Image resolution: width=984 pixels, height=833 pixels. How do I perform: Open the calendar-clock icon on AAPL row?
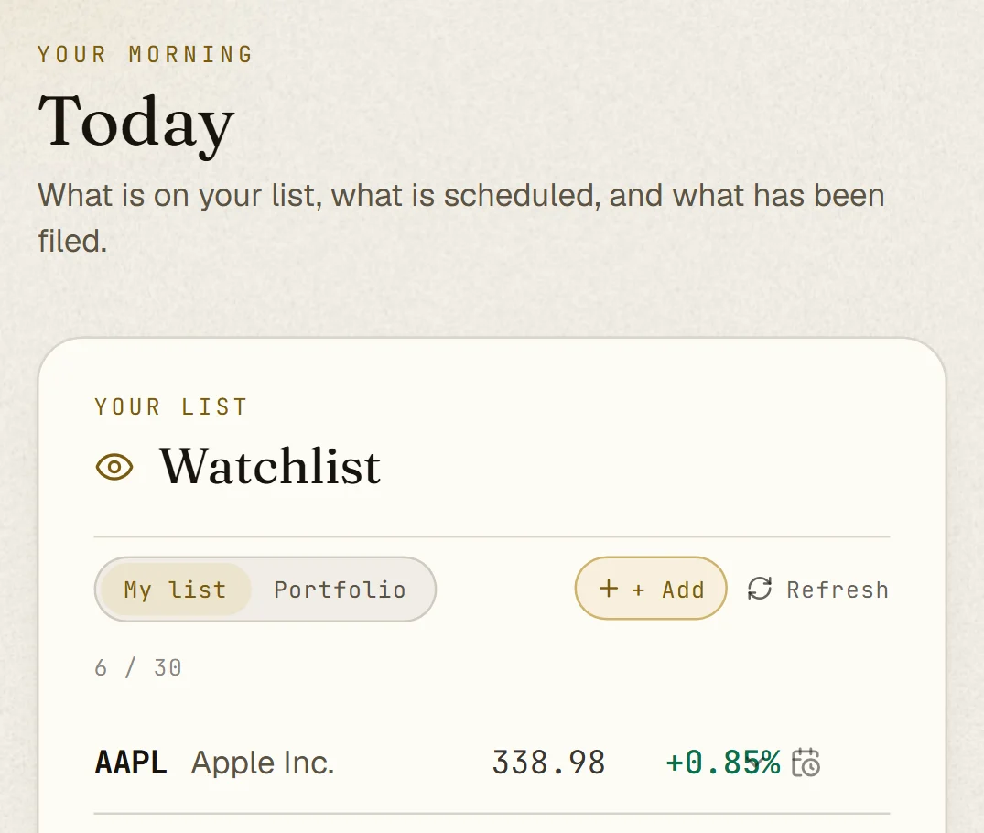click(806, 763)
